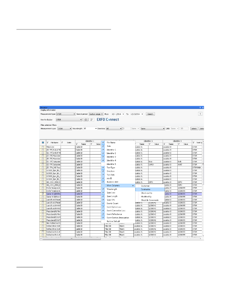Open the To date picker dropdown
Screen dimensions: 238x290
(x=142, y=114)
